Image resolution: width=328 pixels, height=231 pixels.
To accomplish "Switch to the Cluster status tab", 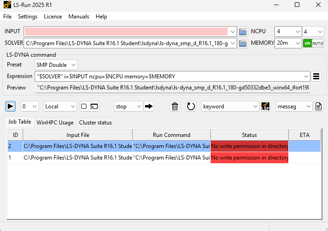I will pyautogui.click(x=95, y=123).
